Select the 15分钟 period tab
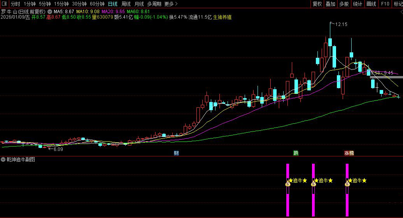Viewport: 403px width, 218px height. tap(61, 4)
